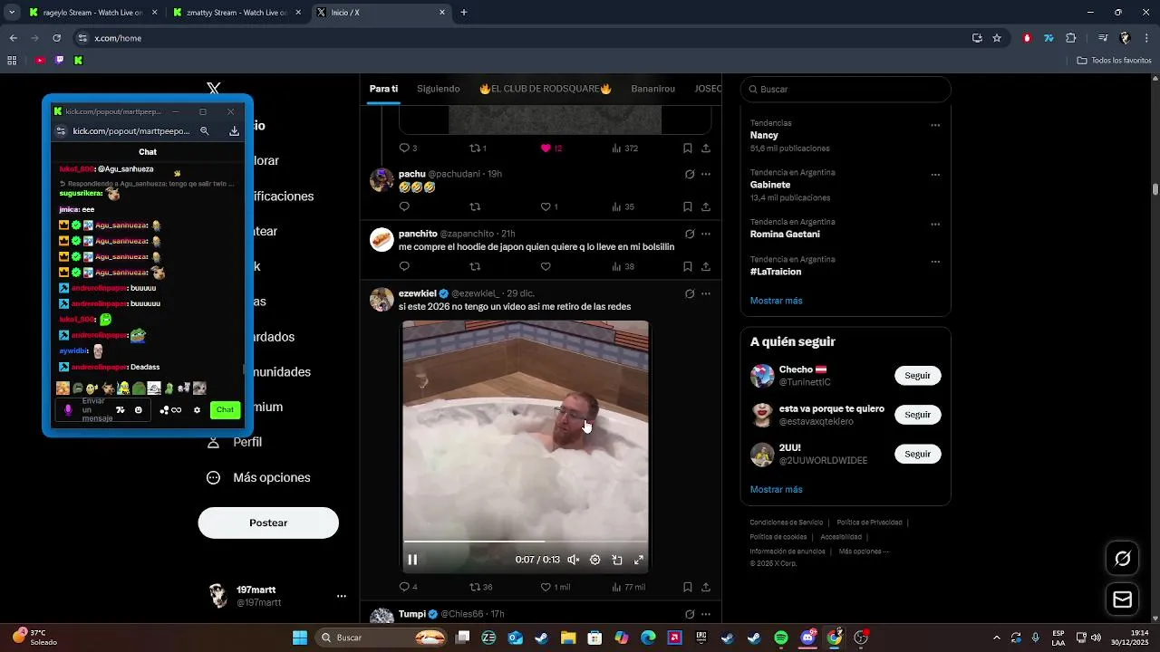The width and height of the screenshot is (1160, 652).
Task: Pause the ezewkiel video
Action: tap(412, 560)
